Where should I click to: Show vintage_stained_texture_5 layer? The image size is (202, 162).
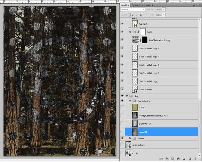click(x=122, y=115)
